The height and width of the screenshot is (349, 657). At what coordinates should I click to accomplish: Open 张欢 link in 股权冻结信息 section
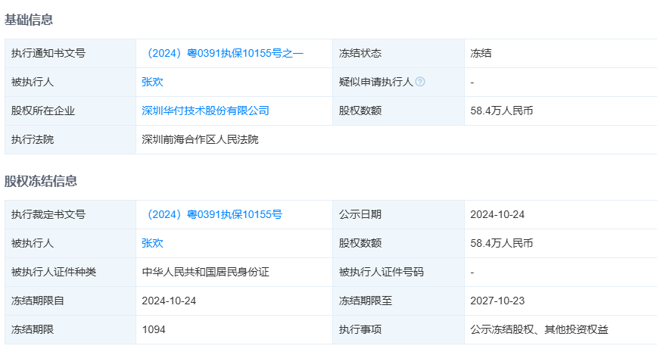(152, 243)
